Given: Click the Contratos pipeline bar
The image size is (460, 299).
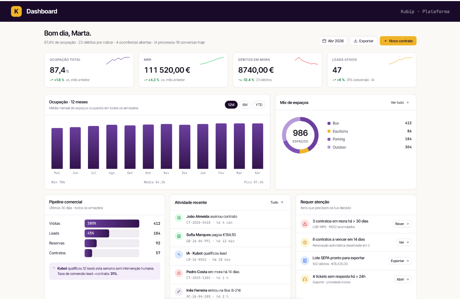Looking at the screenshot, I should point(112,253).
